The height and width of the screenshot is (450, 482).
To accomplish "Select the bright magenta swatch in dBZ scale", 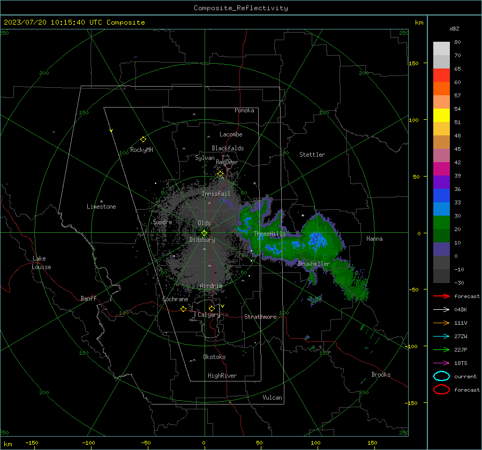I will tap(441, 169).
